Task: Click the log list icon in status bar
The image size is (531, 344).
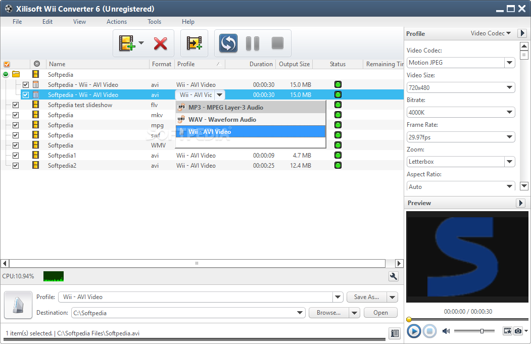Action: pyautogui.click(x=395, y=333)
